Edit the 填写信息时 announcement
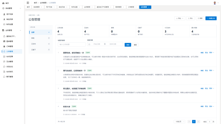The image size is (221, 124). click(x=202, y=71)
